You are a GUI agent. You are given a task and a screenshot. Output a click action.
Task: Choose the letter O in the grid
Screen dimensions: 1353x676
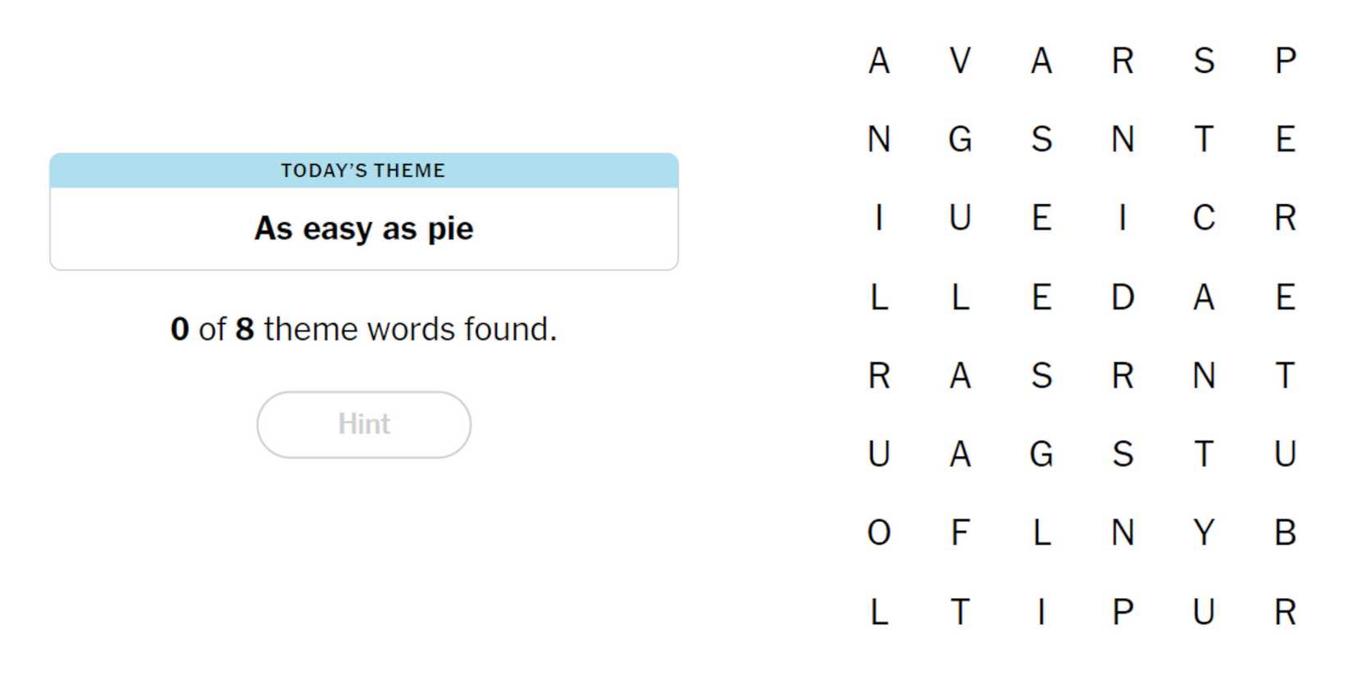click(x=879, y=533)
